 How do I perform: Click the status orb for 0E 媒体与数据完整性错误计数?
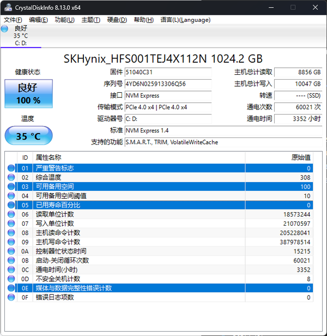[x=11, y=288]
